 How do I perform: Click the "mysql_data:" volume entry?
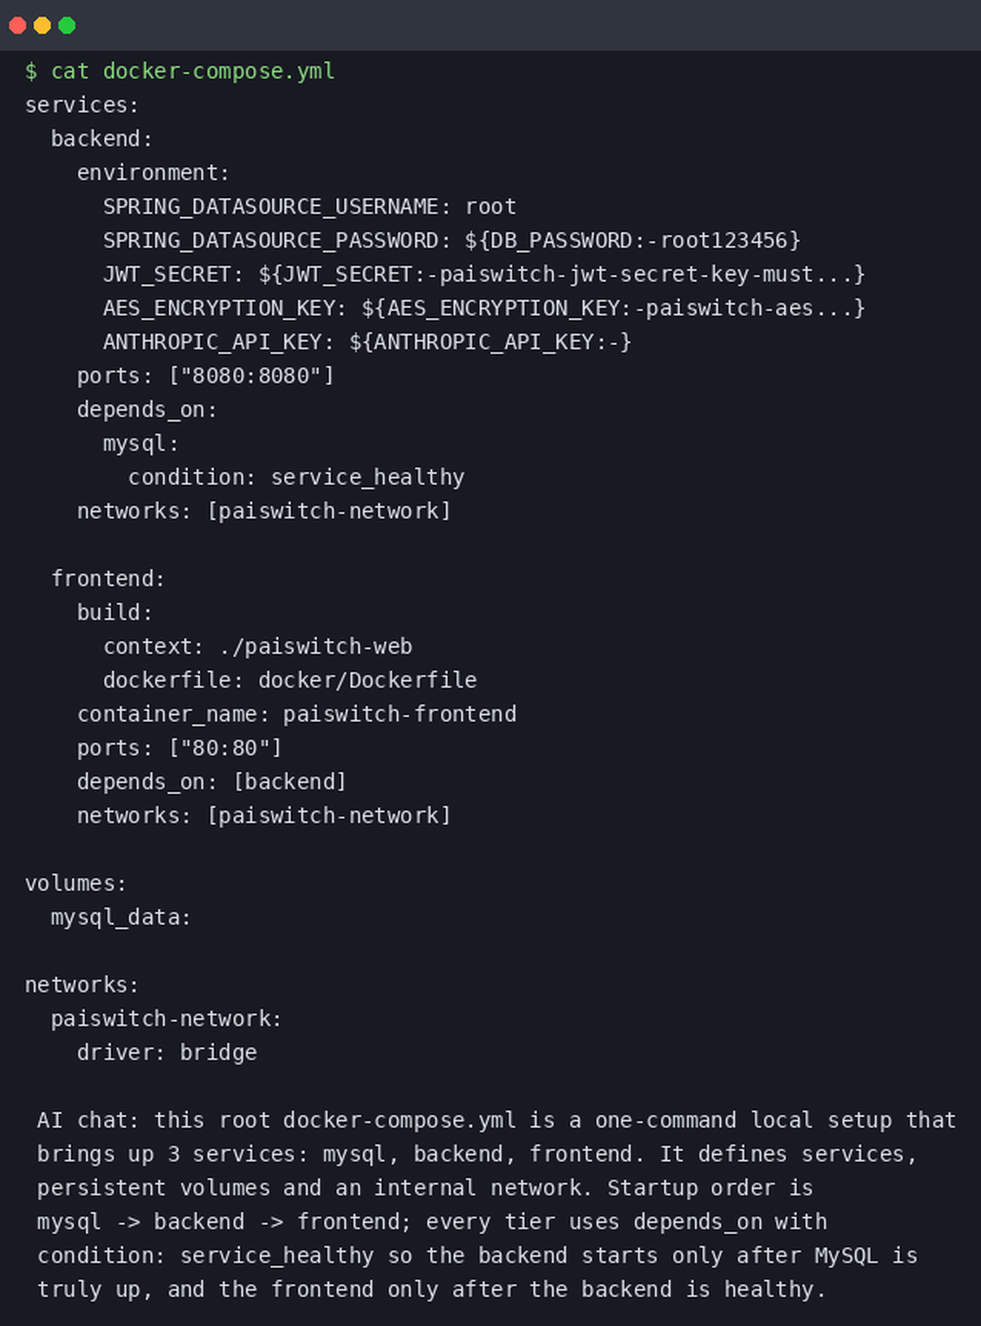point(121,917)
